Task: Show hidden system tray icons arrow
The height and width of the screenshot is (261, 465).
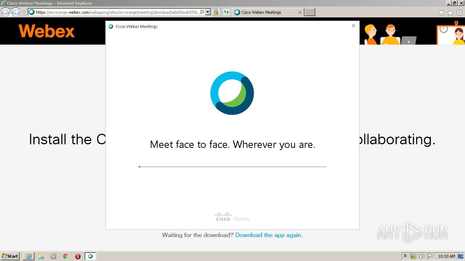Action: [405, 256]
